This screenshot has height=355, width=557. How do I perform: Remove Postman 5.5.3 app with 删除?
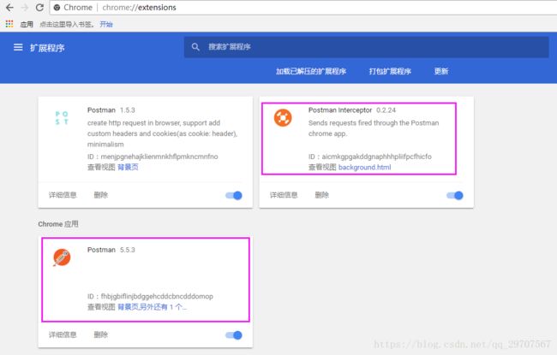pyautogui.click(x=101, y=334)
